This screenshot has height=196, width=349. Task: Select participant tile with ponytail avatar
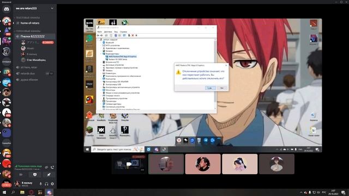pos(240,164)
